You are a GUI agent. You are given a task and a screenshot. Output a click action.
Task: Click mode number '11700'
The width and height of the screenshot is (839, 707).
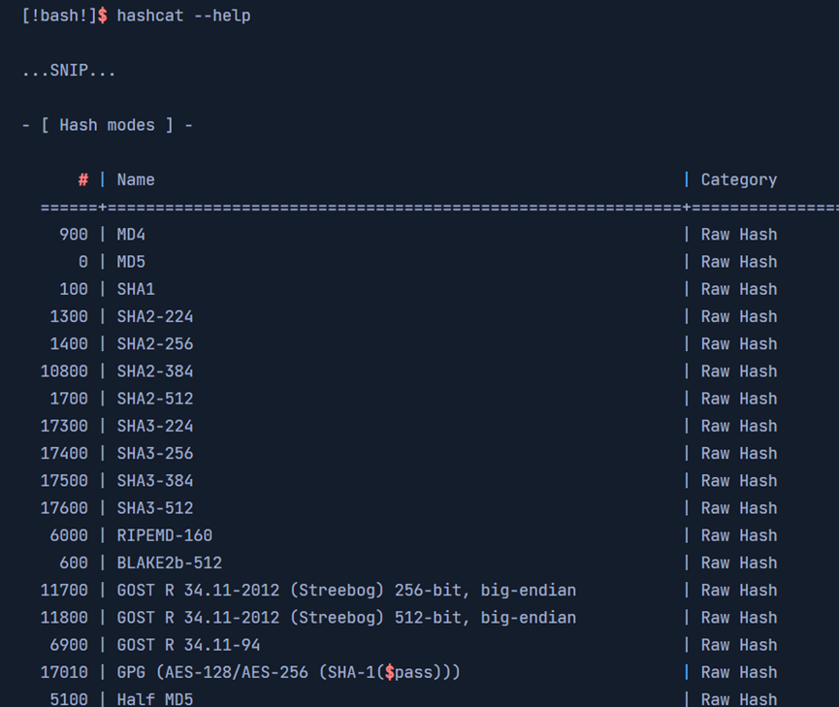[x=64, y=590]
